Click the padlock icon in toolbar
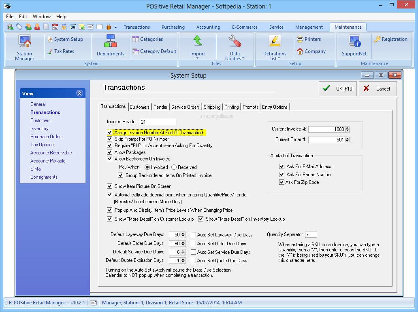 tap(109, 27)
